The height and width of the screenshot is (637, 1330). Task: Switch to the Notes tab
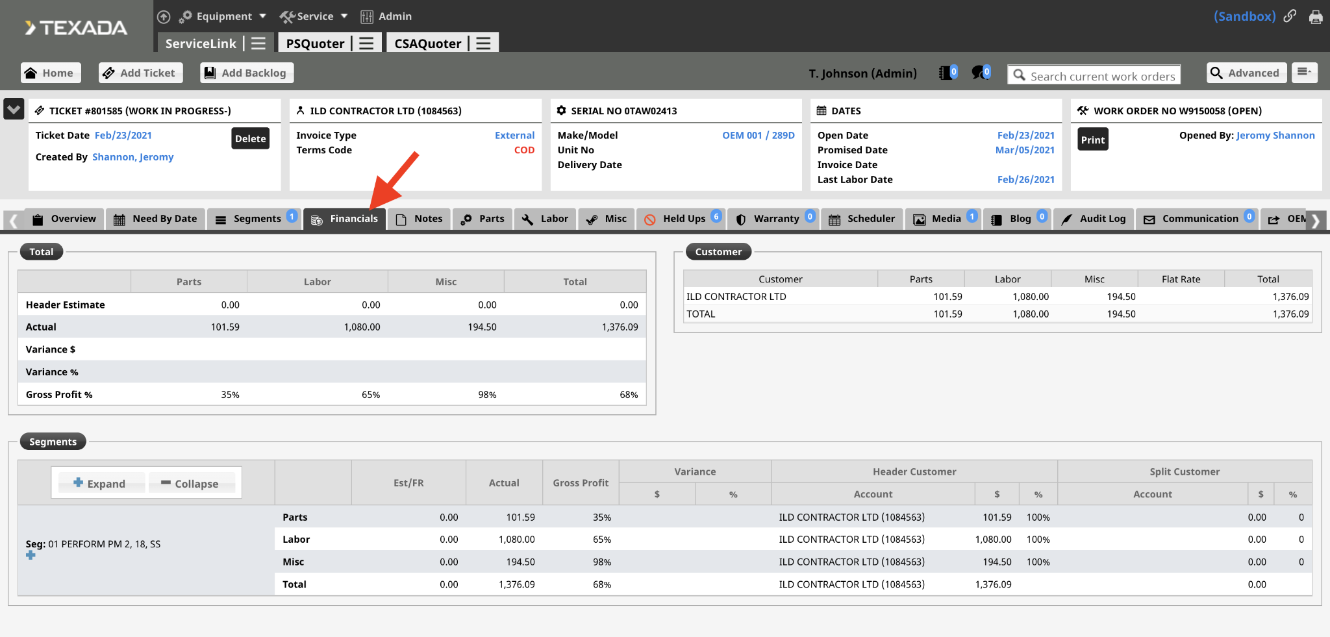[x=420, y=219]
